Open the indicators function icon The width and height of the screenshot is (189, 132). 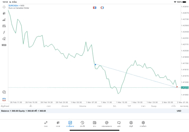pyautogui.click(x=4, y=32)
